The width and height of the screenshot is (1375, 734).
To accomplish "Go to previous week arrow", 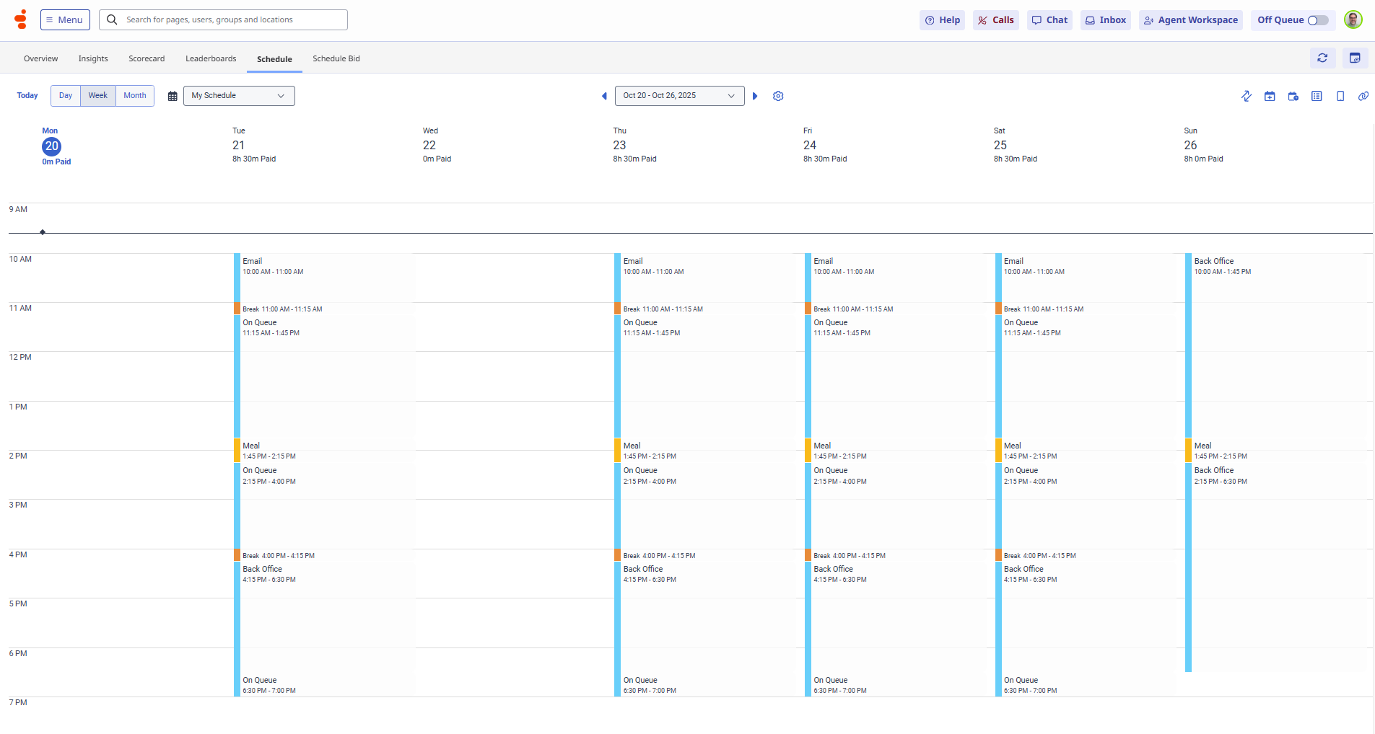I will [604, 96].
